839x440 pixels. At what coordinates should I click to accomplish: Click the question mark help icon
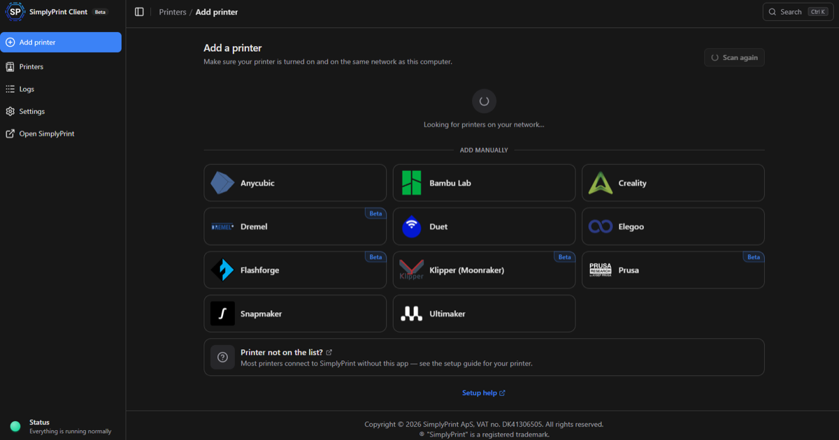222,357
